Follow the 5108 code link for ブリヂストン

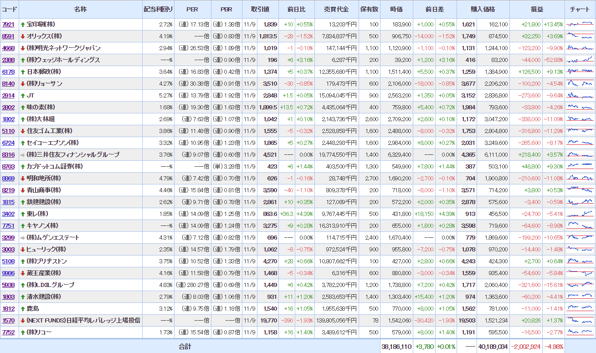click(x=8, y=261)
